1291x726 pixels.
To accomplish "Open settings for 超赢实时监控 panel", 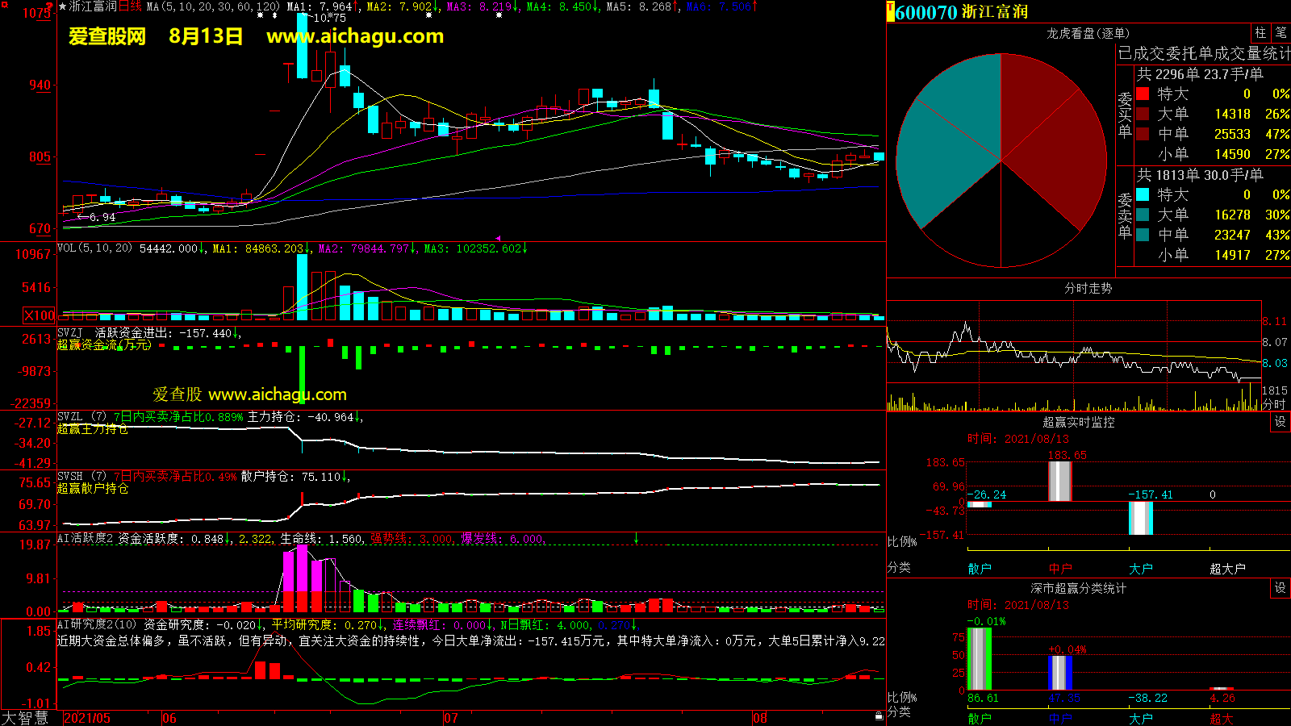I will (x=1281, y=422).
